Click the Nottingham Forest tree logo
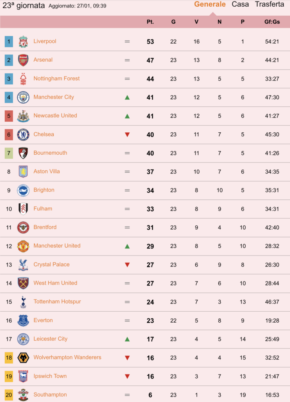The height and width of the screenshot is (402, 290). point(23,79)
